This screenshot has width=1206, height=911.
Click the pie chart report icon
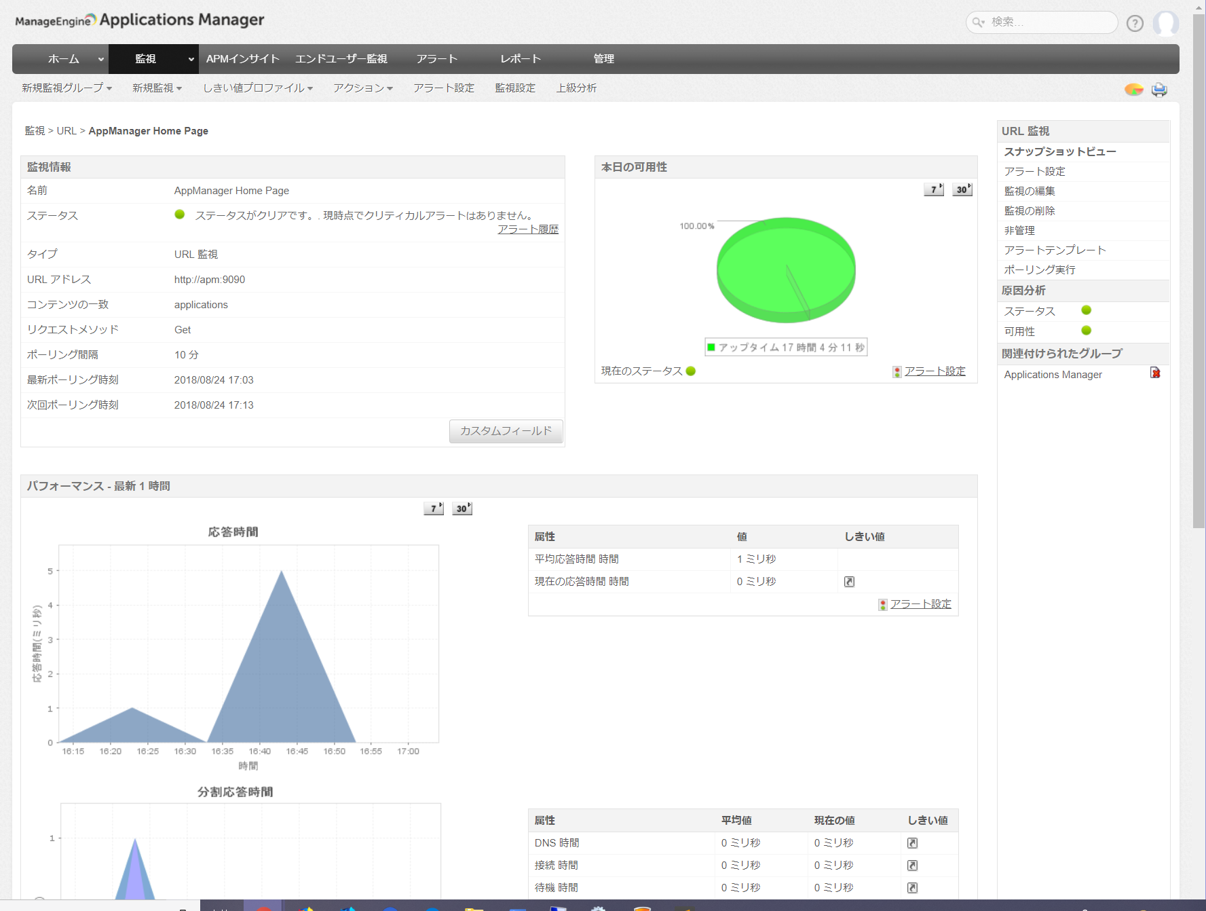click(1133, 90)
